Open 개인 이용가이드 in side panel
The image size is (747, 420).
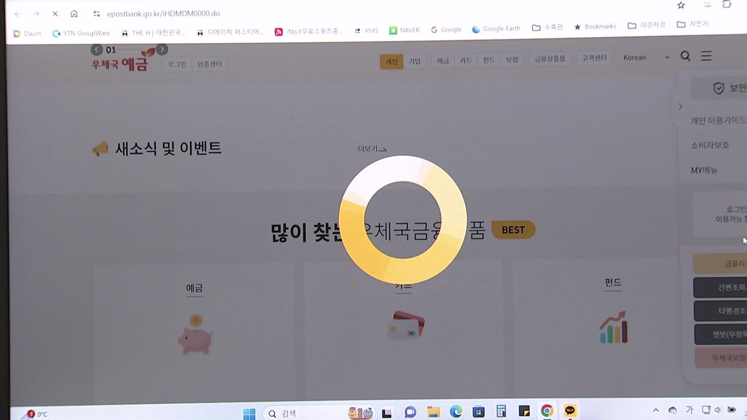[x=718, y=120]
